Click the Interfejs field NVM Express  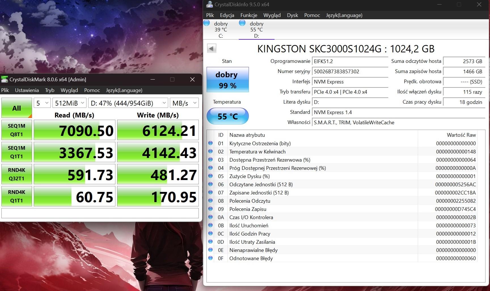[x=350, y=82]
